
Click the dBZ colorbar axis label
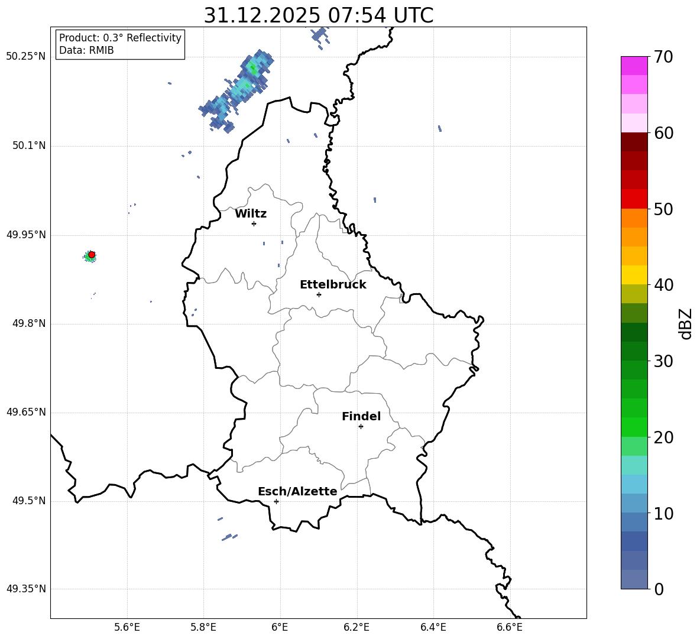(x=685, y=323)
